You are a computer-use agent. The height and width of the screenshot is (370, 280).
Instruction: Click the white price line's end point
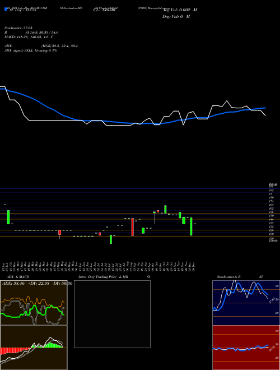point(265,115)
